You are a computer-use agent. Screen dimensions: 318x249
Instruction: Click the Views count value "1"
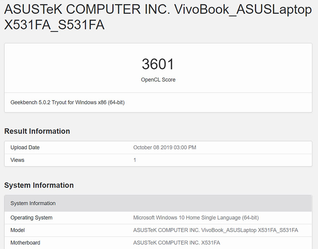tap(135, 160)
